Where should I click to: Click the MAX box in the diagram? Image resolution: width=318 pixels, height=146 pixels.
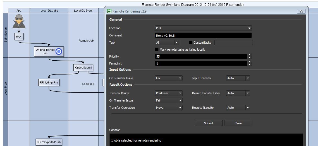click(19, 37)
